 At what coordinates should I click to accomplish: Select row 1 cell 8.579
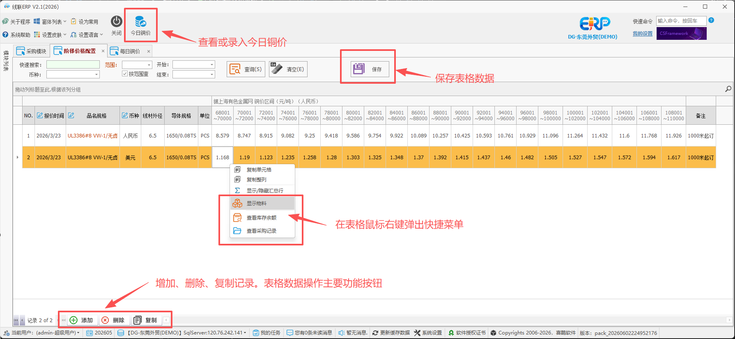click(223, 135)
